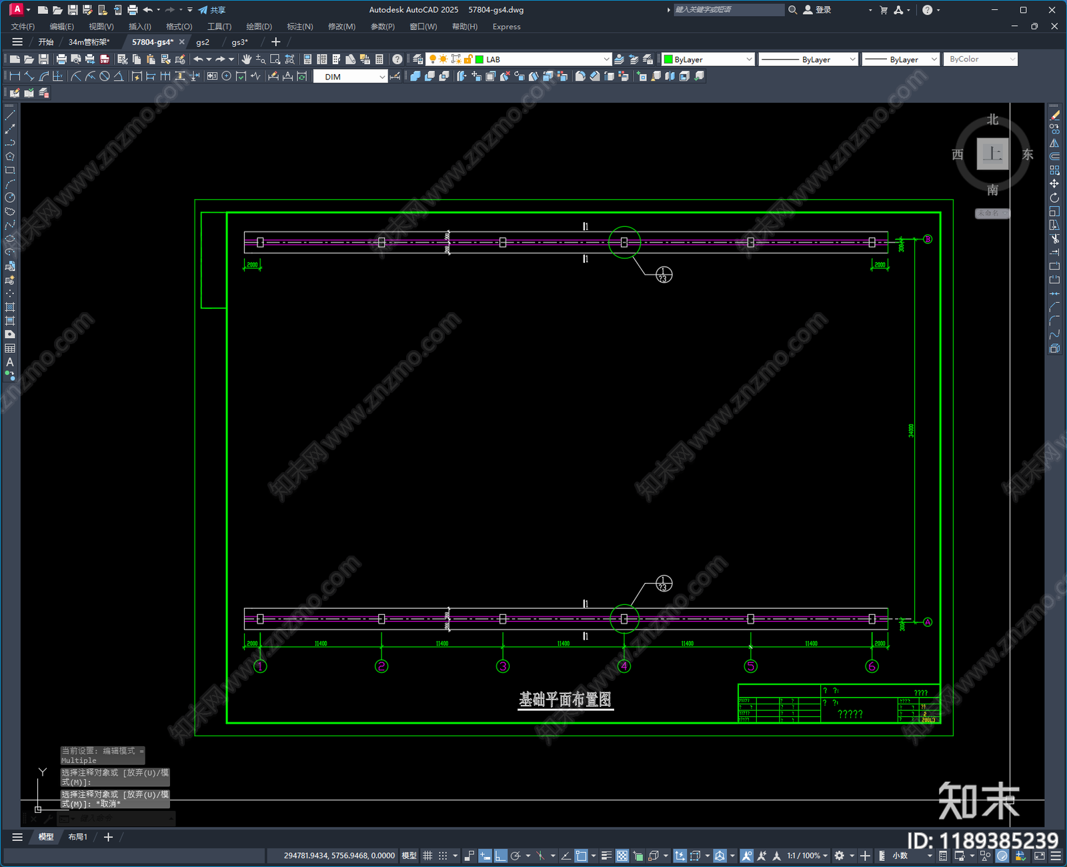This screenshot has width=1067, height=867.
Task: Click the keyword search input field
Action: click(728, 10)
